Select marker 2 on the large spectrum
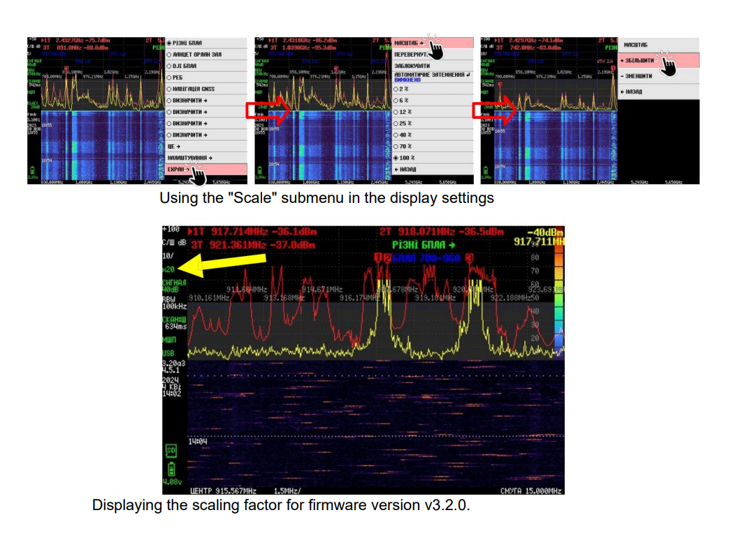The image size is (752, 557). click(386, 259)
